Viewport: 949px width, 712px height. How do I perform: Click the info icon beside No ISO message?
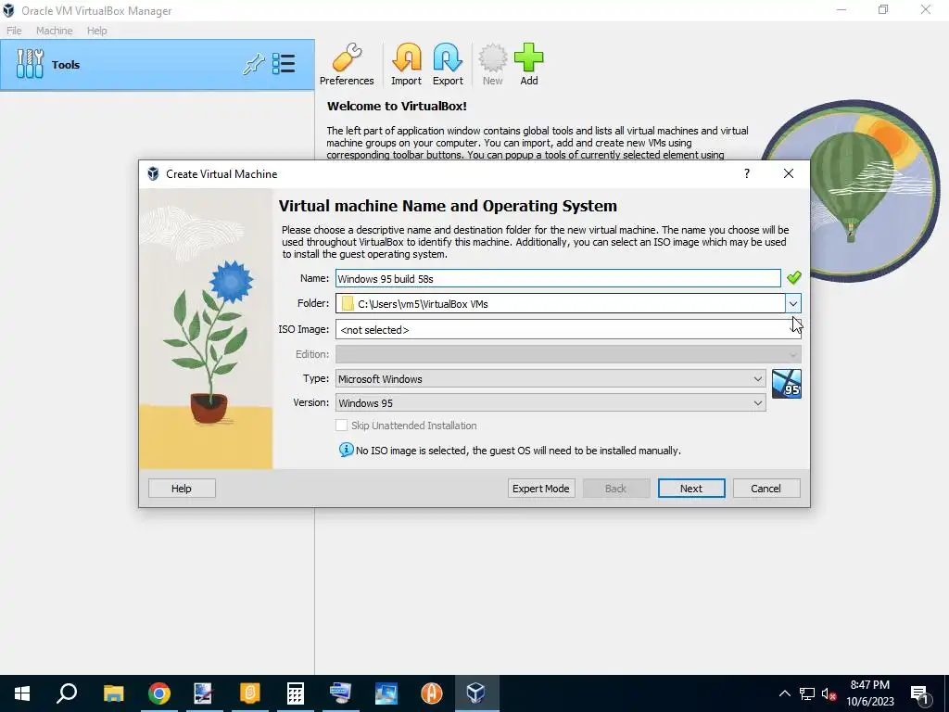(x=347, y=450)
